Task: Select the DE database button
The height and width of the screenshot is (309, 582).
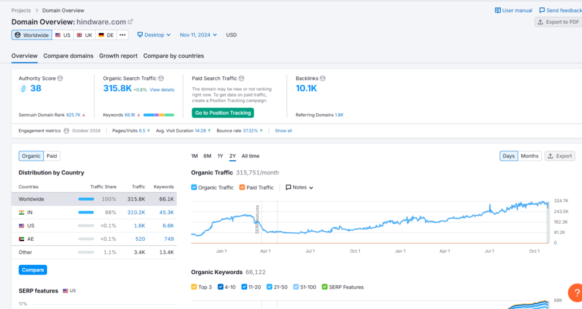Action: click(106, 35)
